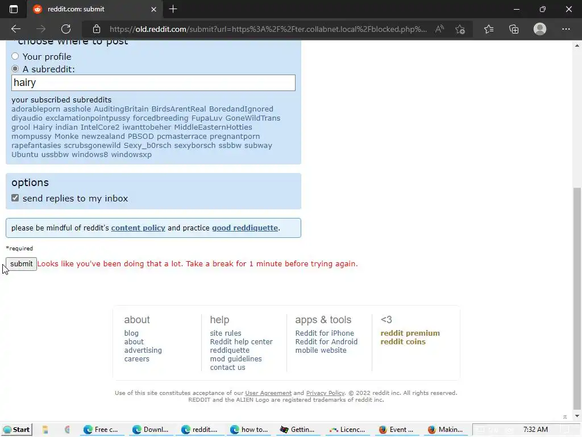Open the mod guidelines footer link

[x=236, y=359]
